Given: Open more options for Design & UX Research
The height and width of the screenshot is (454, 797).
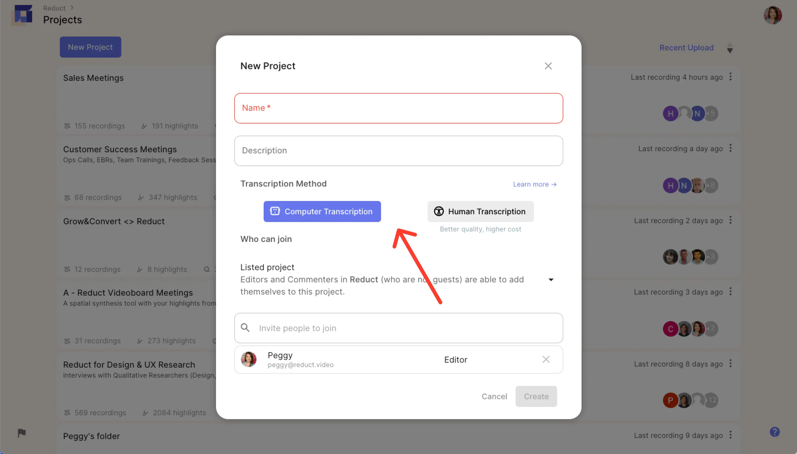Looking at the screenshot, I should coord(730,363).
